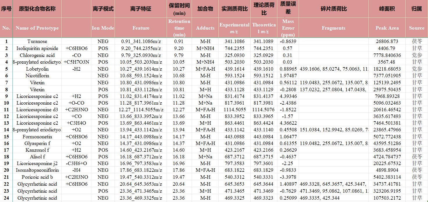Viewport: 428px width, 202px height.
Task: Select the Chlorogenic acid row name
Action: (37, 55)
